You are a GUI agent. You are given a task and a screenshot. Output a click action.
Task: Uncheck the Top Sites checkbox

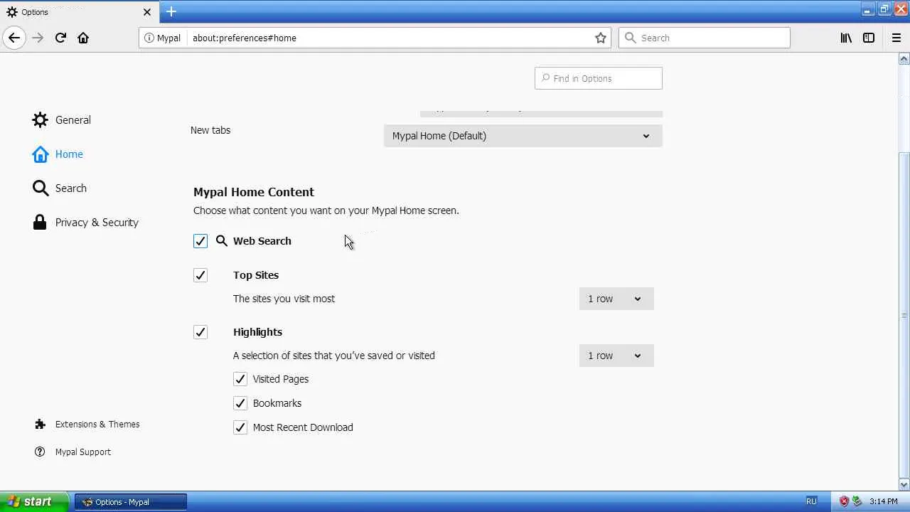[200, 275]
